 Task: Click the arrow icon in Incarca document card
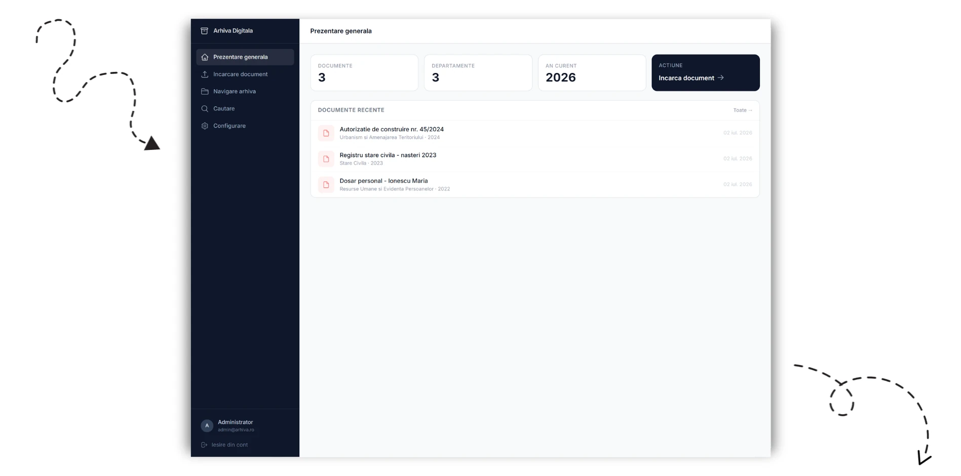pos(721,78)
